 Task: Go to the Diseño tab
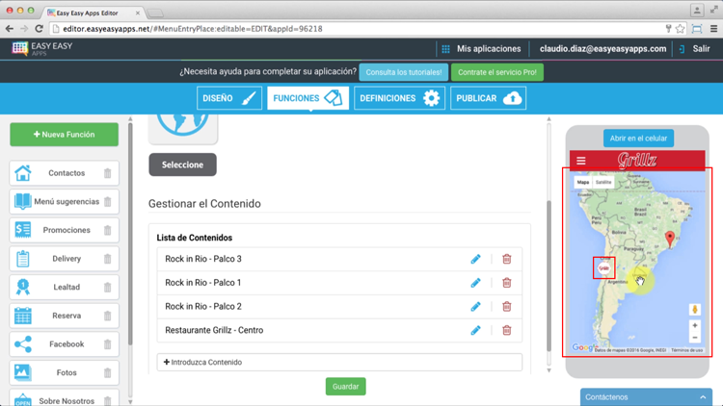click(229, 98)
